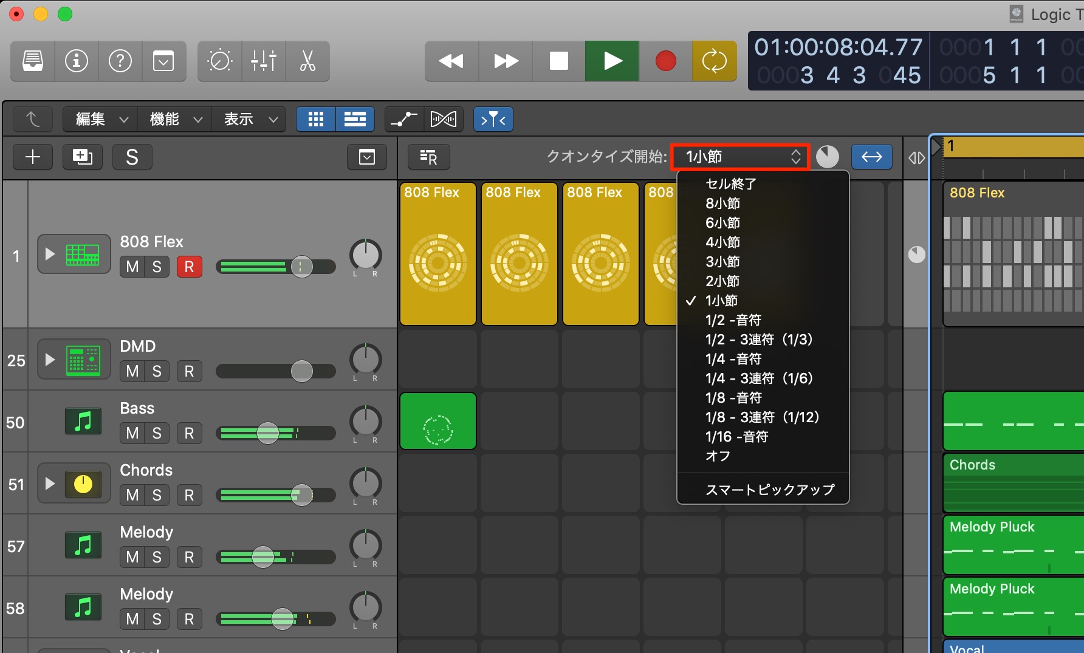The image size is (1084, 653).
Task: Show the Tracks view button
Action: click(355, 119)
